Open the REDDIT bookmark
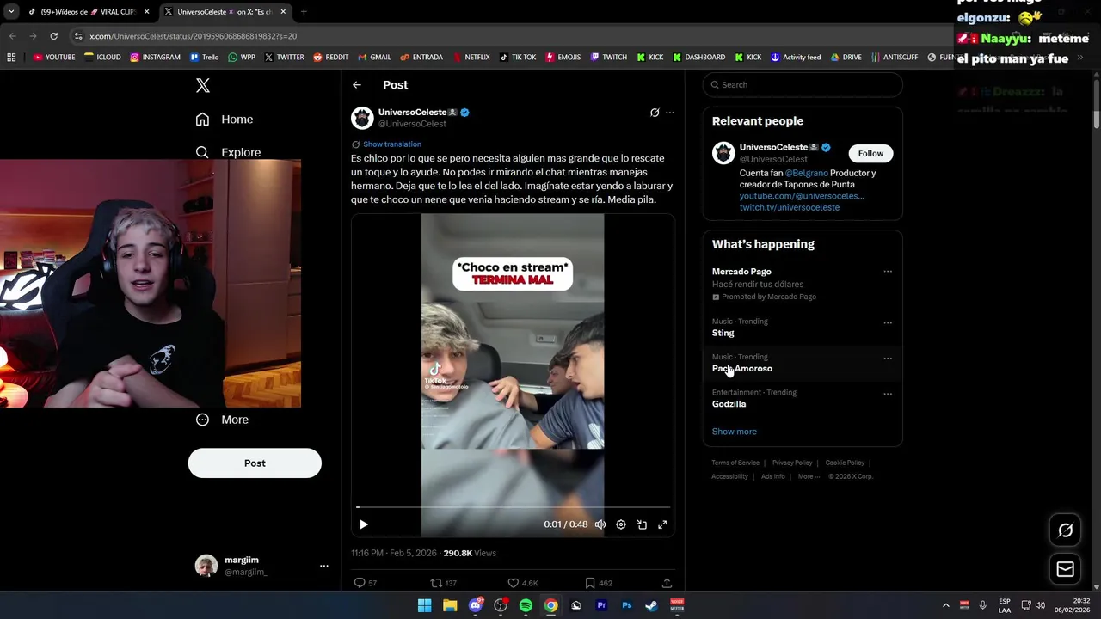Screen dimensions: 1101x619 pyautogui.click(x=331, y=58)
